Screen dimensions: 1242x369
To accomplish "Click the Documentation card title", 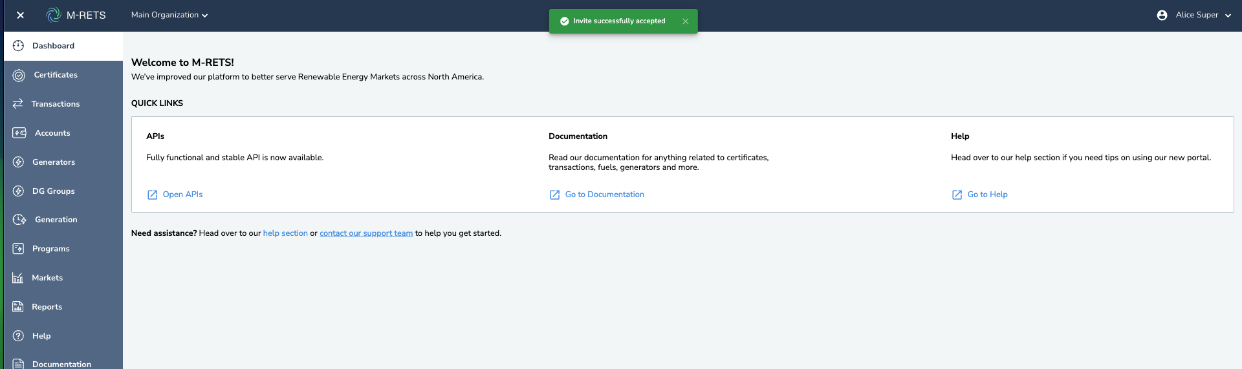I will click(x=578, y=136).
